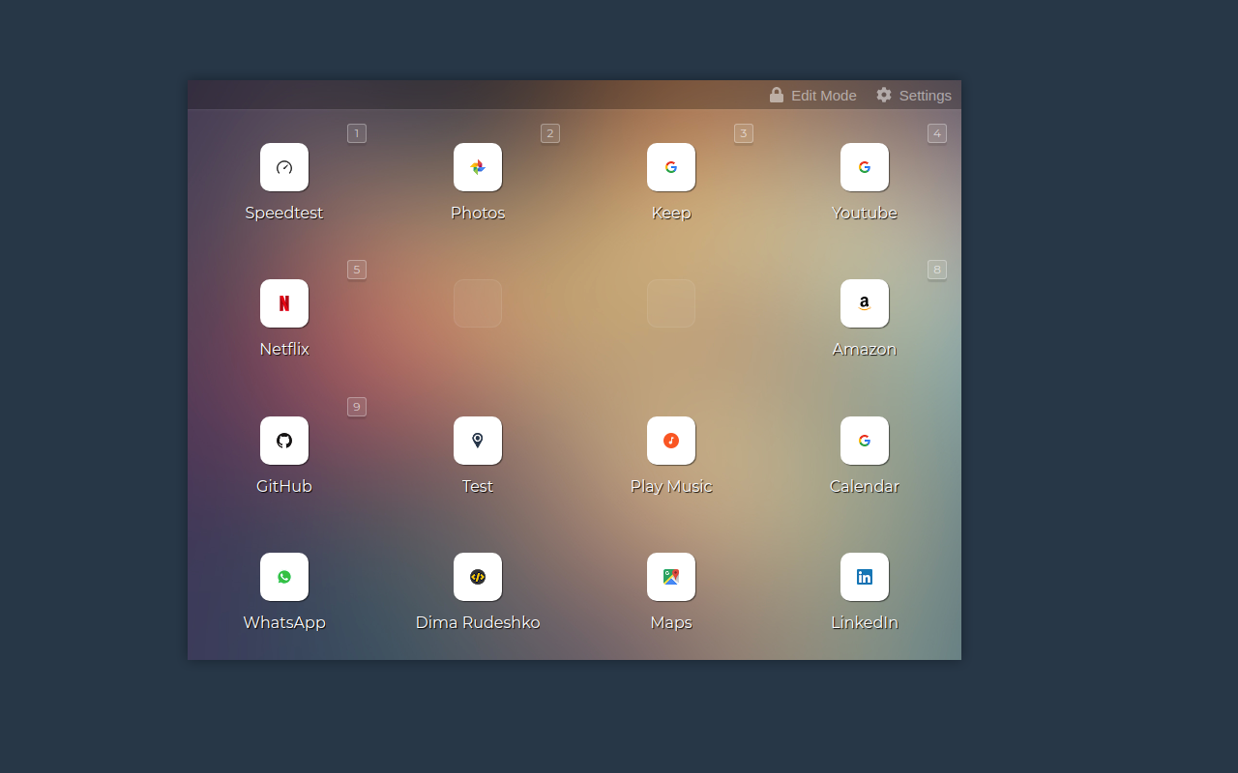Click shortcut badge "5" above Netflix
Viewport: 1238px width, 773px height.
pos(357,270)
